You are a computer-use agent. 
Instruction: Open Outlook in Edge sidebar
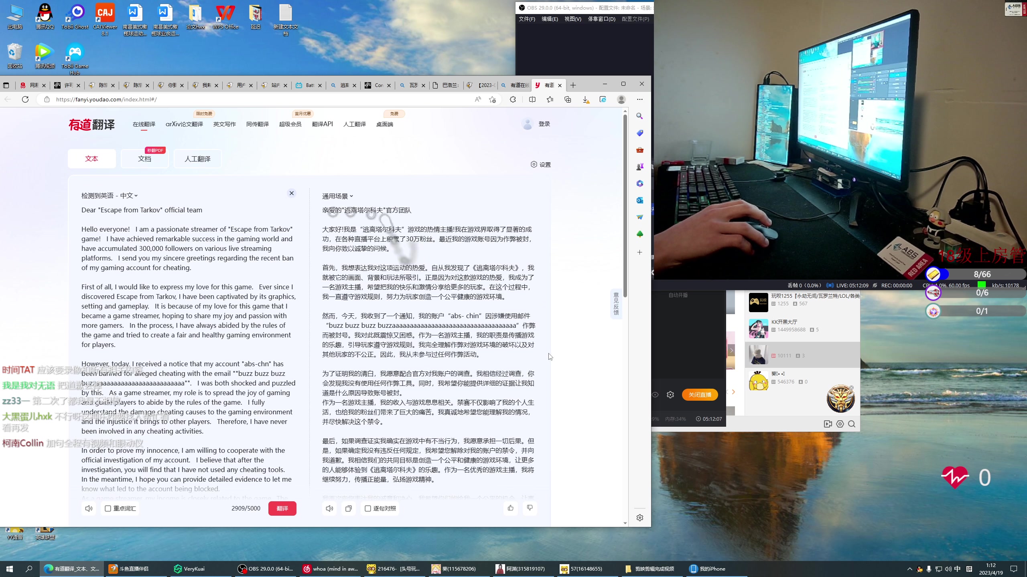click(x=640, y=200)
